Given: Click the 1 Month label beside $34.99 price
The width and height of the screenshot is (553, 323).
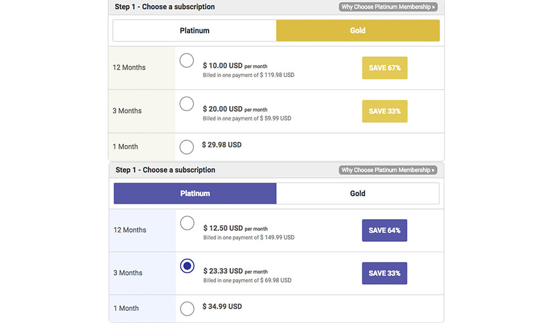Looking at the screenshot, I should 126,308.
